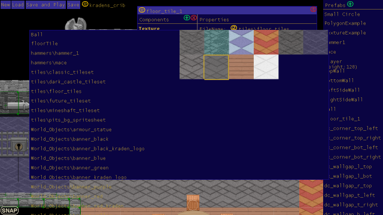
Task: Click the Load menu button
Action: pos(18,5)
